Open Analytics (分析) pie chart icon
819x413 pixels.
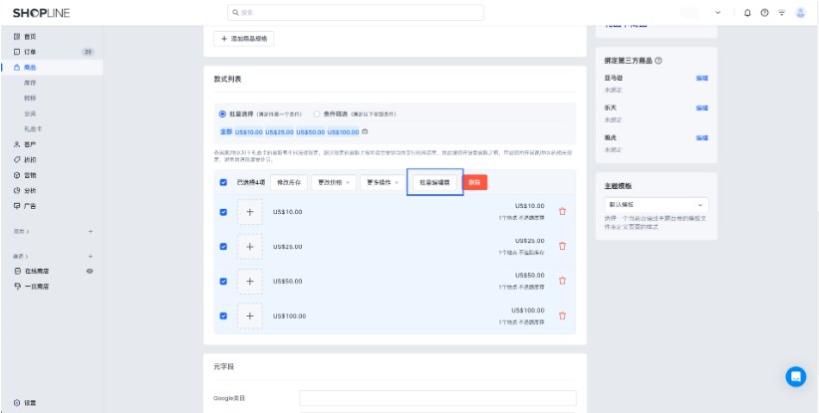click(17, 190)
